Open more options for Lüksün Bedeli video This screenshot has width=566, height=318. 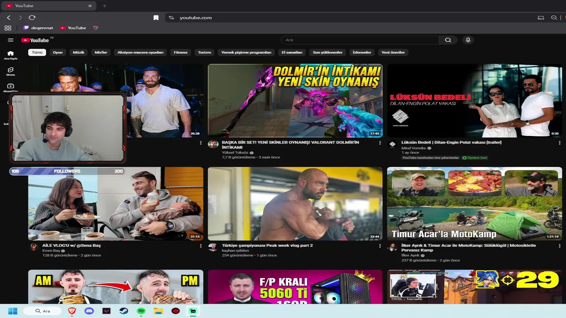(x=559, y=143)
